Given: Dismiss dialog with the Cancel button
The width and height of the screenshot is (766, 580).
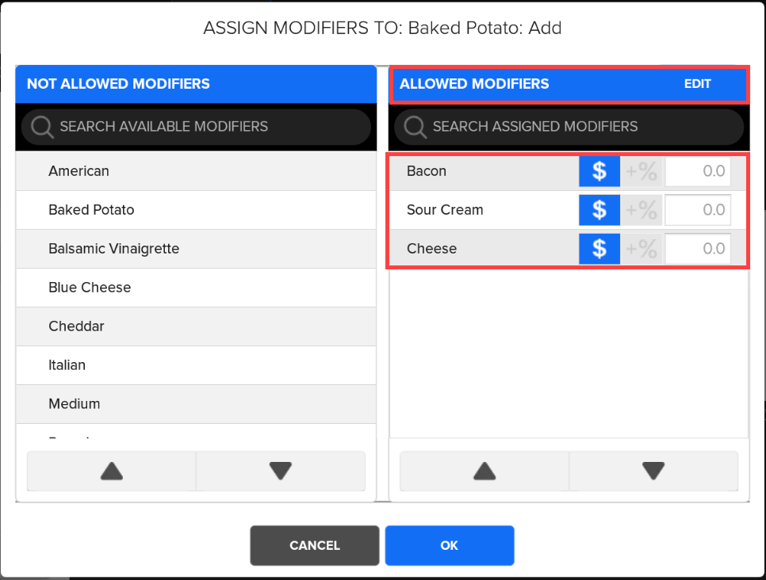Looking at the screenshot, I should pyautogui.click(x=315, y=545).
